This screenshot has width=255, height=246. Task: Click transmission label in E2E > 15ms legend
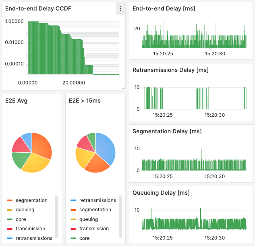coord(94,229)
